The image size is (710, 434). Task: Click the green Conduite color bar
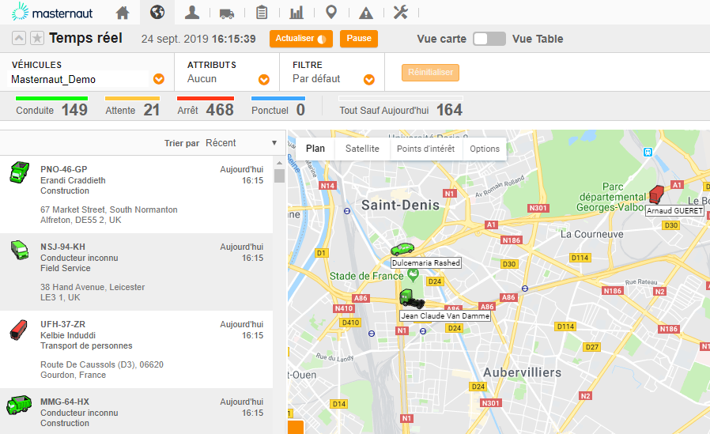point(51,98)
